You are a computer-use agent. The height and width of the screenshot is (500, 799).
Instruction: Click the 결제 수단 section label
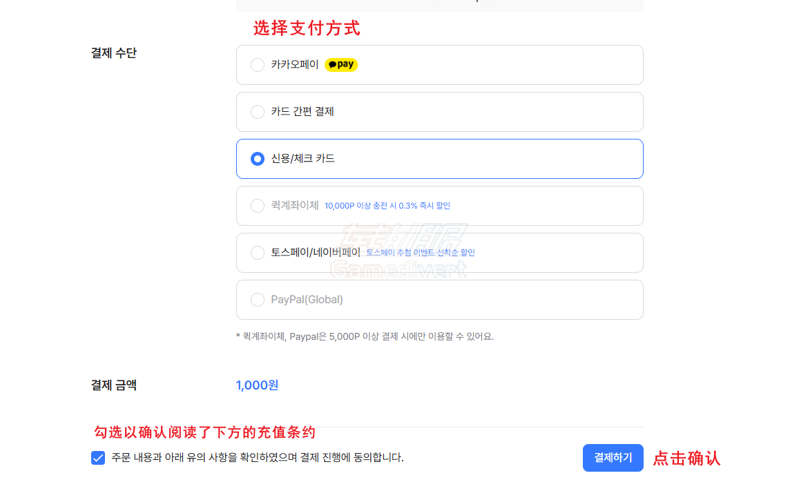coord(113,52)
